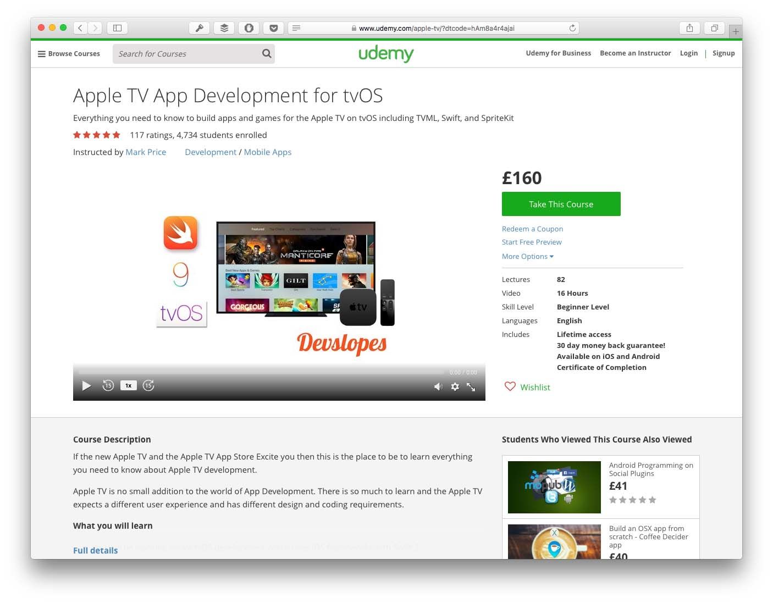The height and width of the screenshot is (603, 773).
Task: Expand the More Options dropdown
Action: [527, 256]
